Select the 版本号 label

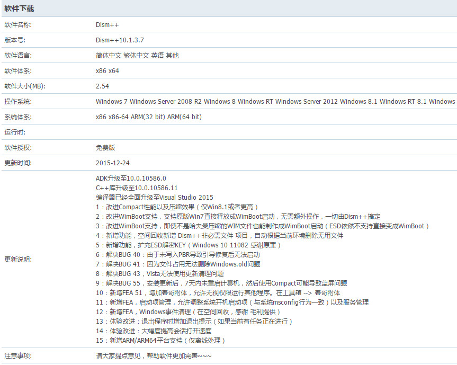(x=15, y=40)
